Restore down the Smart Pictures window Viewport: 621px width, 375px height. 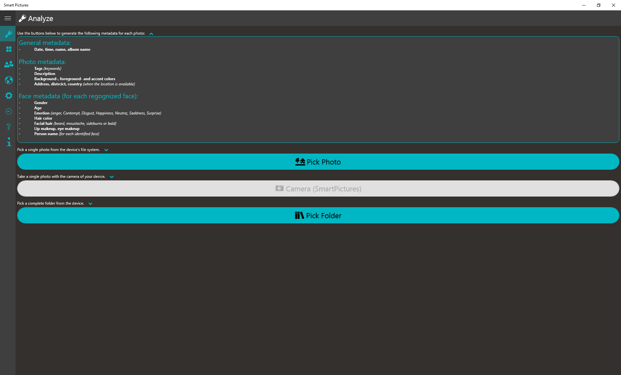(598, 5)
